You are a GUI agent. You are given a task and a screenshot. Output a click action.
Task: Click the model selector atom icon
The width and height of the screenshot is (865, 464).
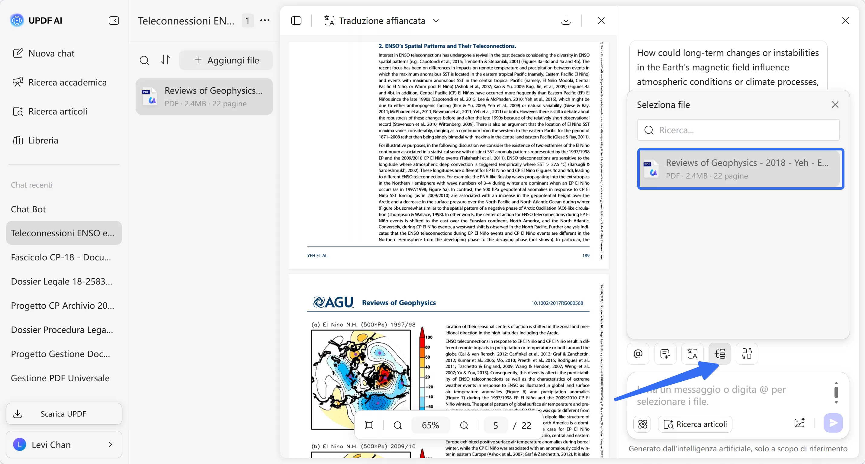point(642,424)
